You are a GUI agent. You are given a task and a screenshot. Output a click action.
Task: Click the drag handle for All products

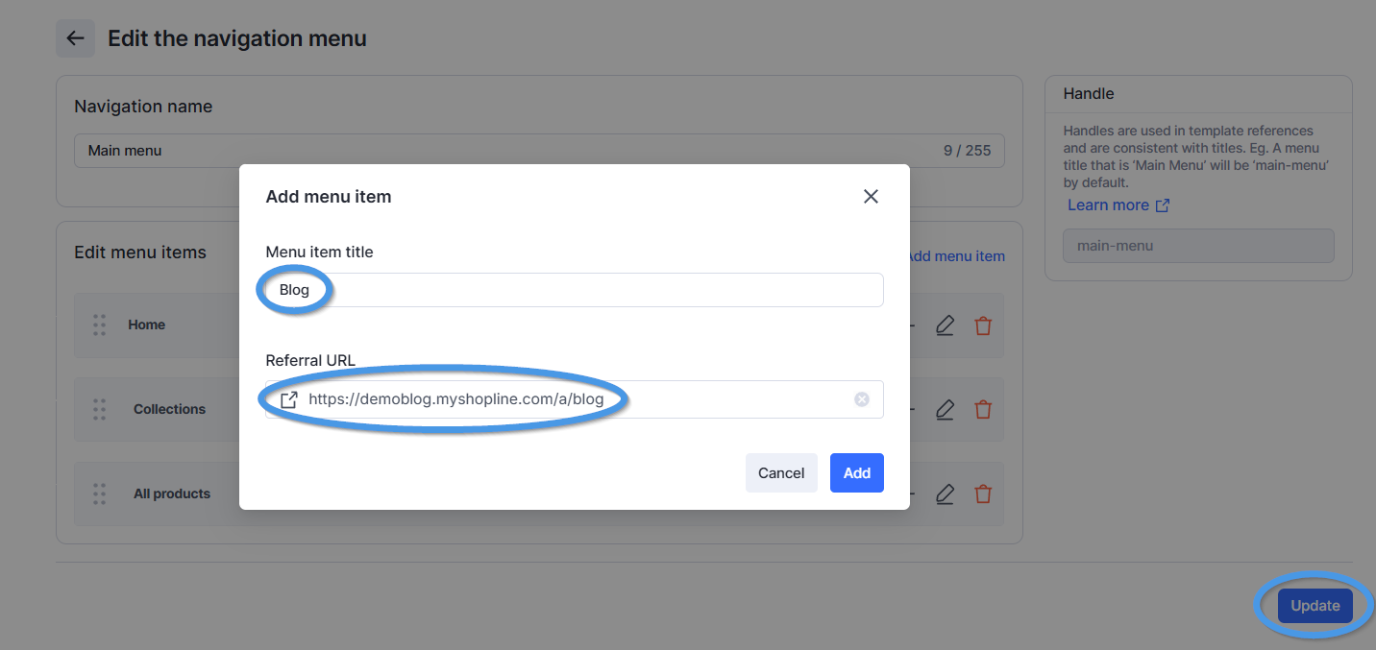[x=99, y=494]
